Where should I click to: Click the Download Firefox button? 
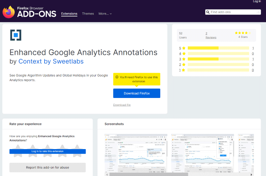pyautogui.click(x=137, y=93)
